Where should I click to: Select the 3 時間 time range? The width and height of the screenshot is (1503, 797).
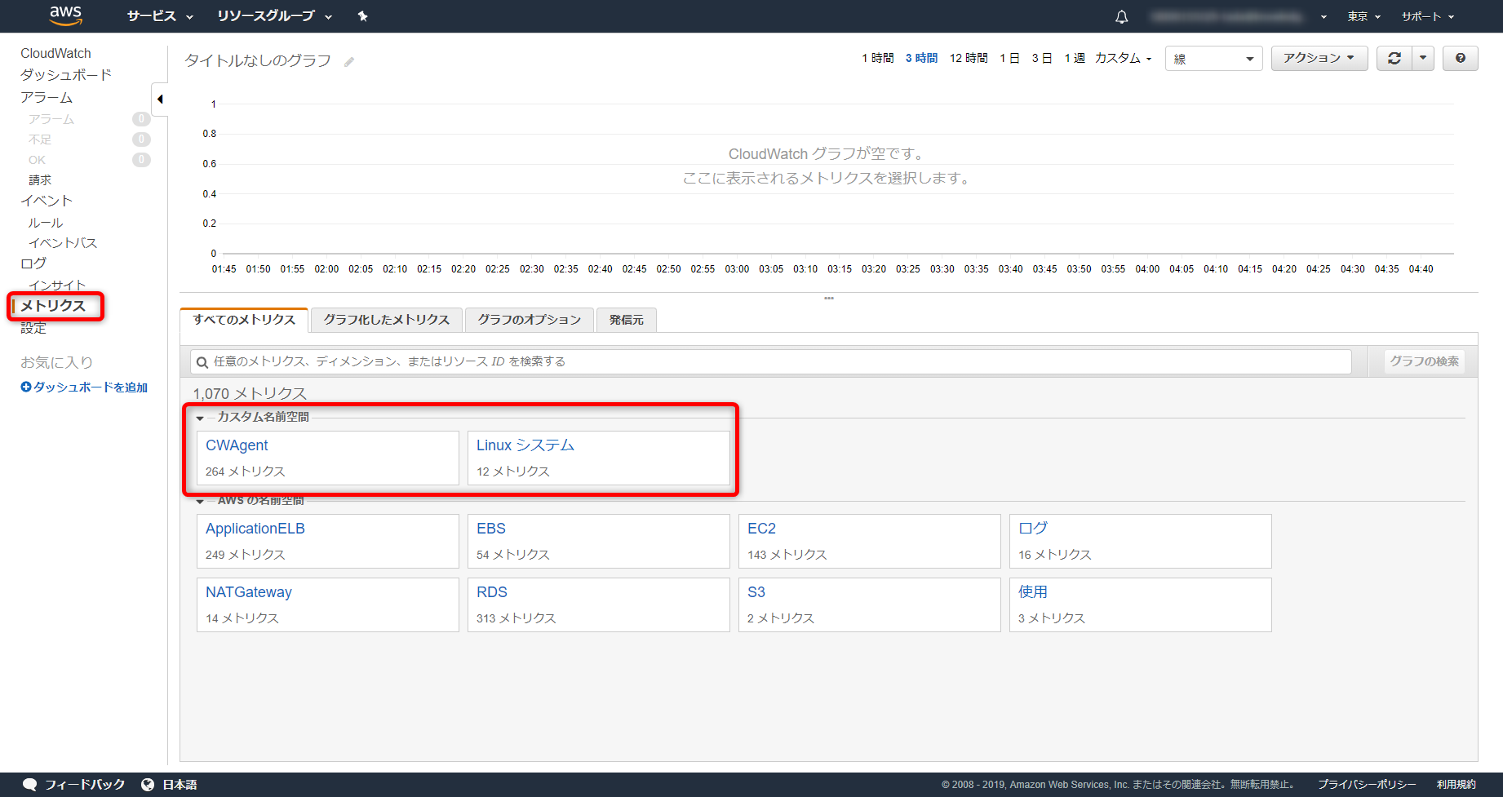point(921,58)
